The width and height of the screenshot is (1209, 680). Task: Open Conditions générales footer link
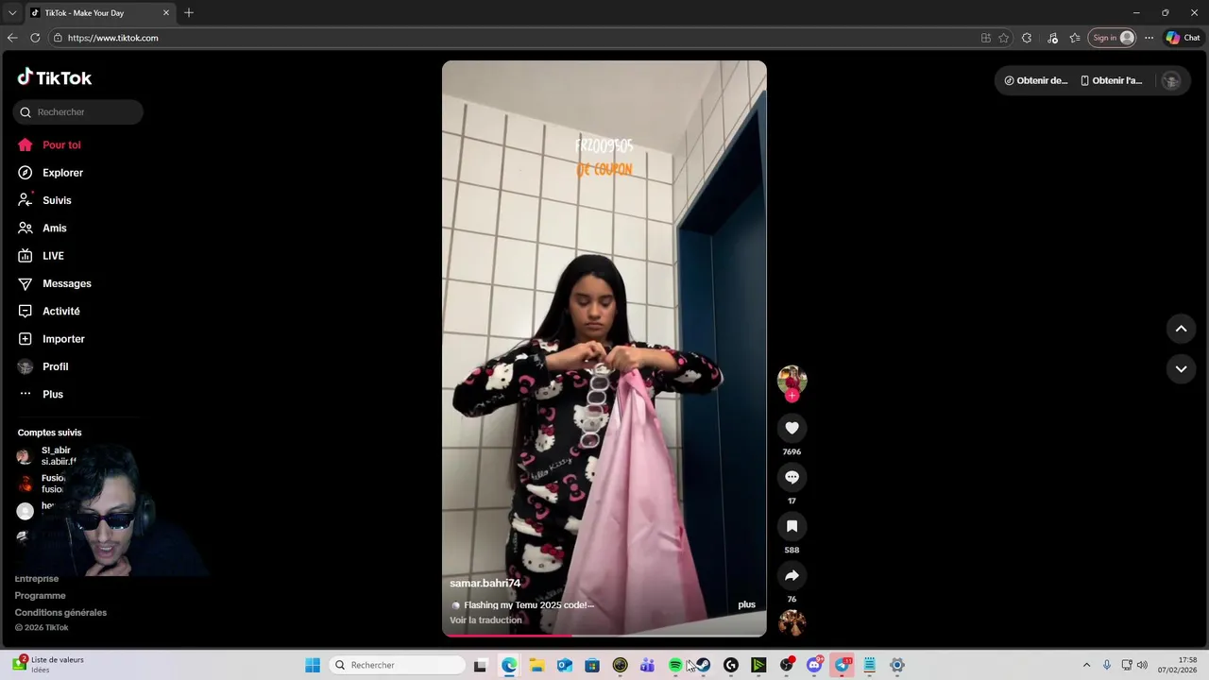(x=60, y=613)
